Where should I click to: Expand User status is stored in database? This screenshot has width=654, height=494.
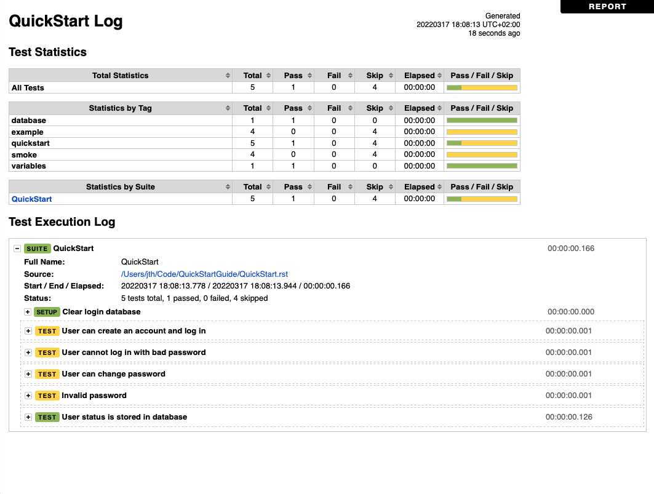pyautogui.click(x=28, y=417)
